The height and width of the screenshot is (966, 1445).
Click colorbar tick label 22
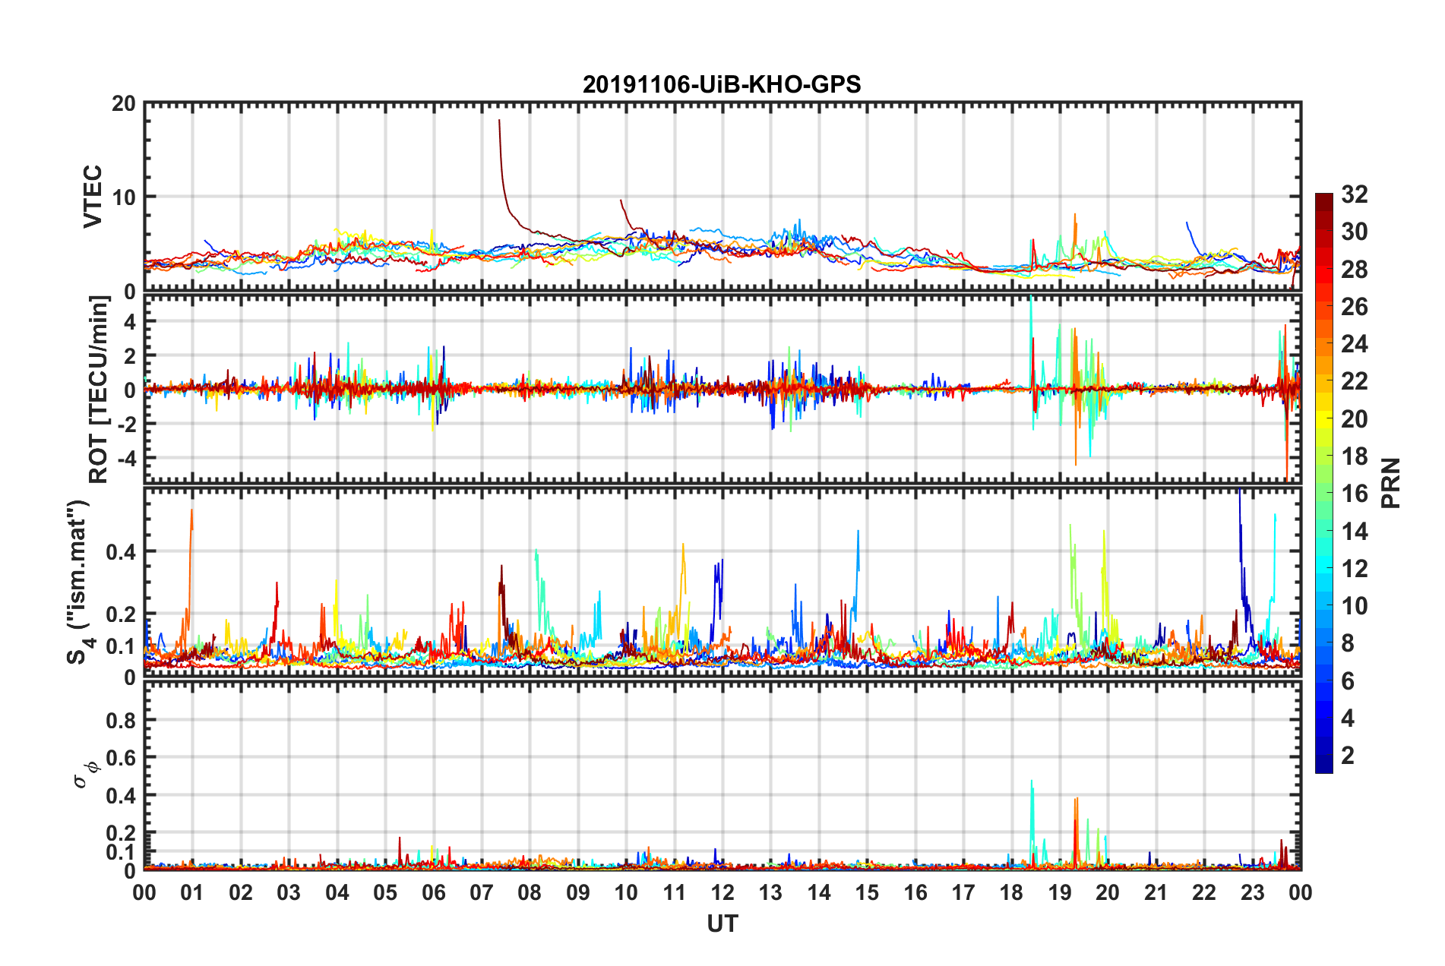click(x=1355, y=381)
